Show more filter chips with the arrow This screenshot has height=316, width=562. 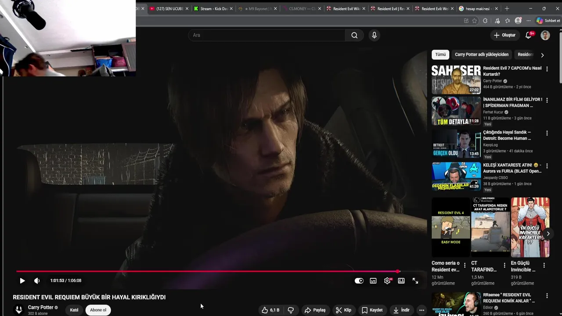(542, 55)
